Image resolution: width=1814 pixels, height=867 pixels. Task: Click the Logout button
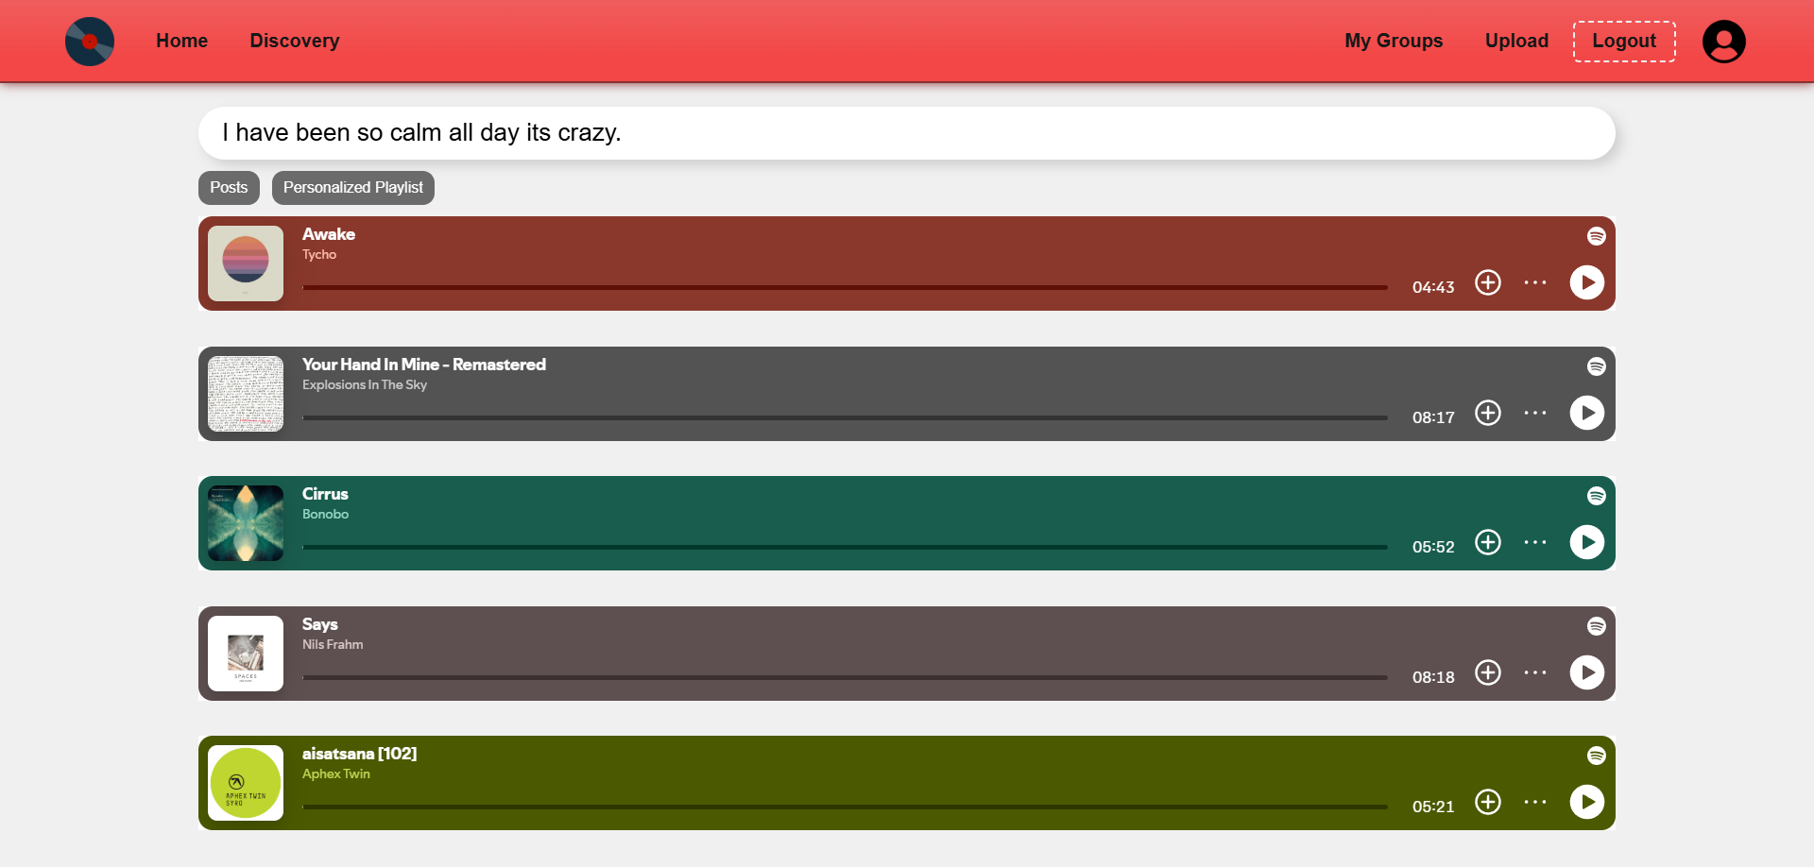1624,42
